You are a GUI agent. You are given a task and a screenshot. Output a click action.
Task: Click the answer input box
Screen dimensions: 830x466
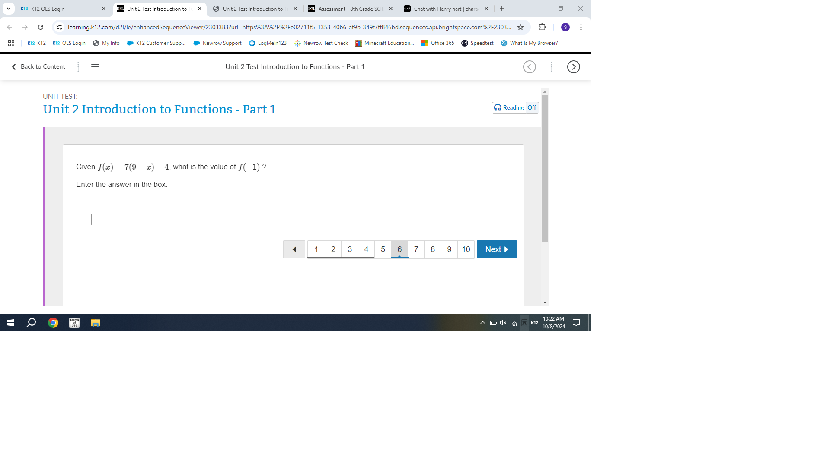coord(84,219)
